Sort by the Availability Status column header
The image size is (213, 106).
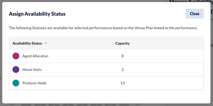tap(27, 43)
